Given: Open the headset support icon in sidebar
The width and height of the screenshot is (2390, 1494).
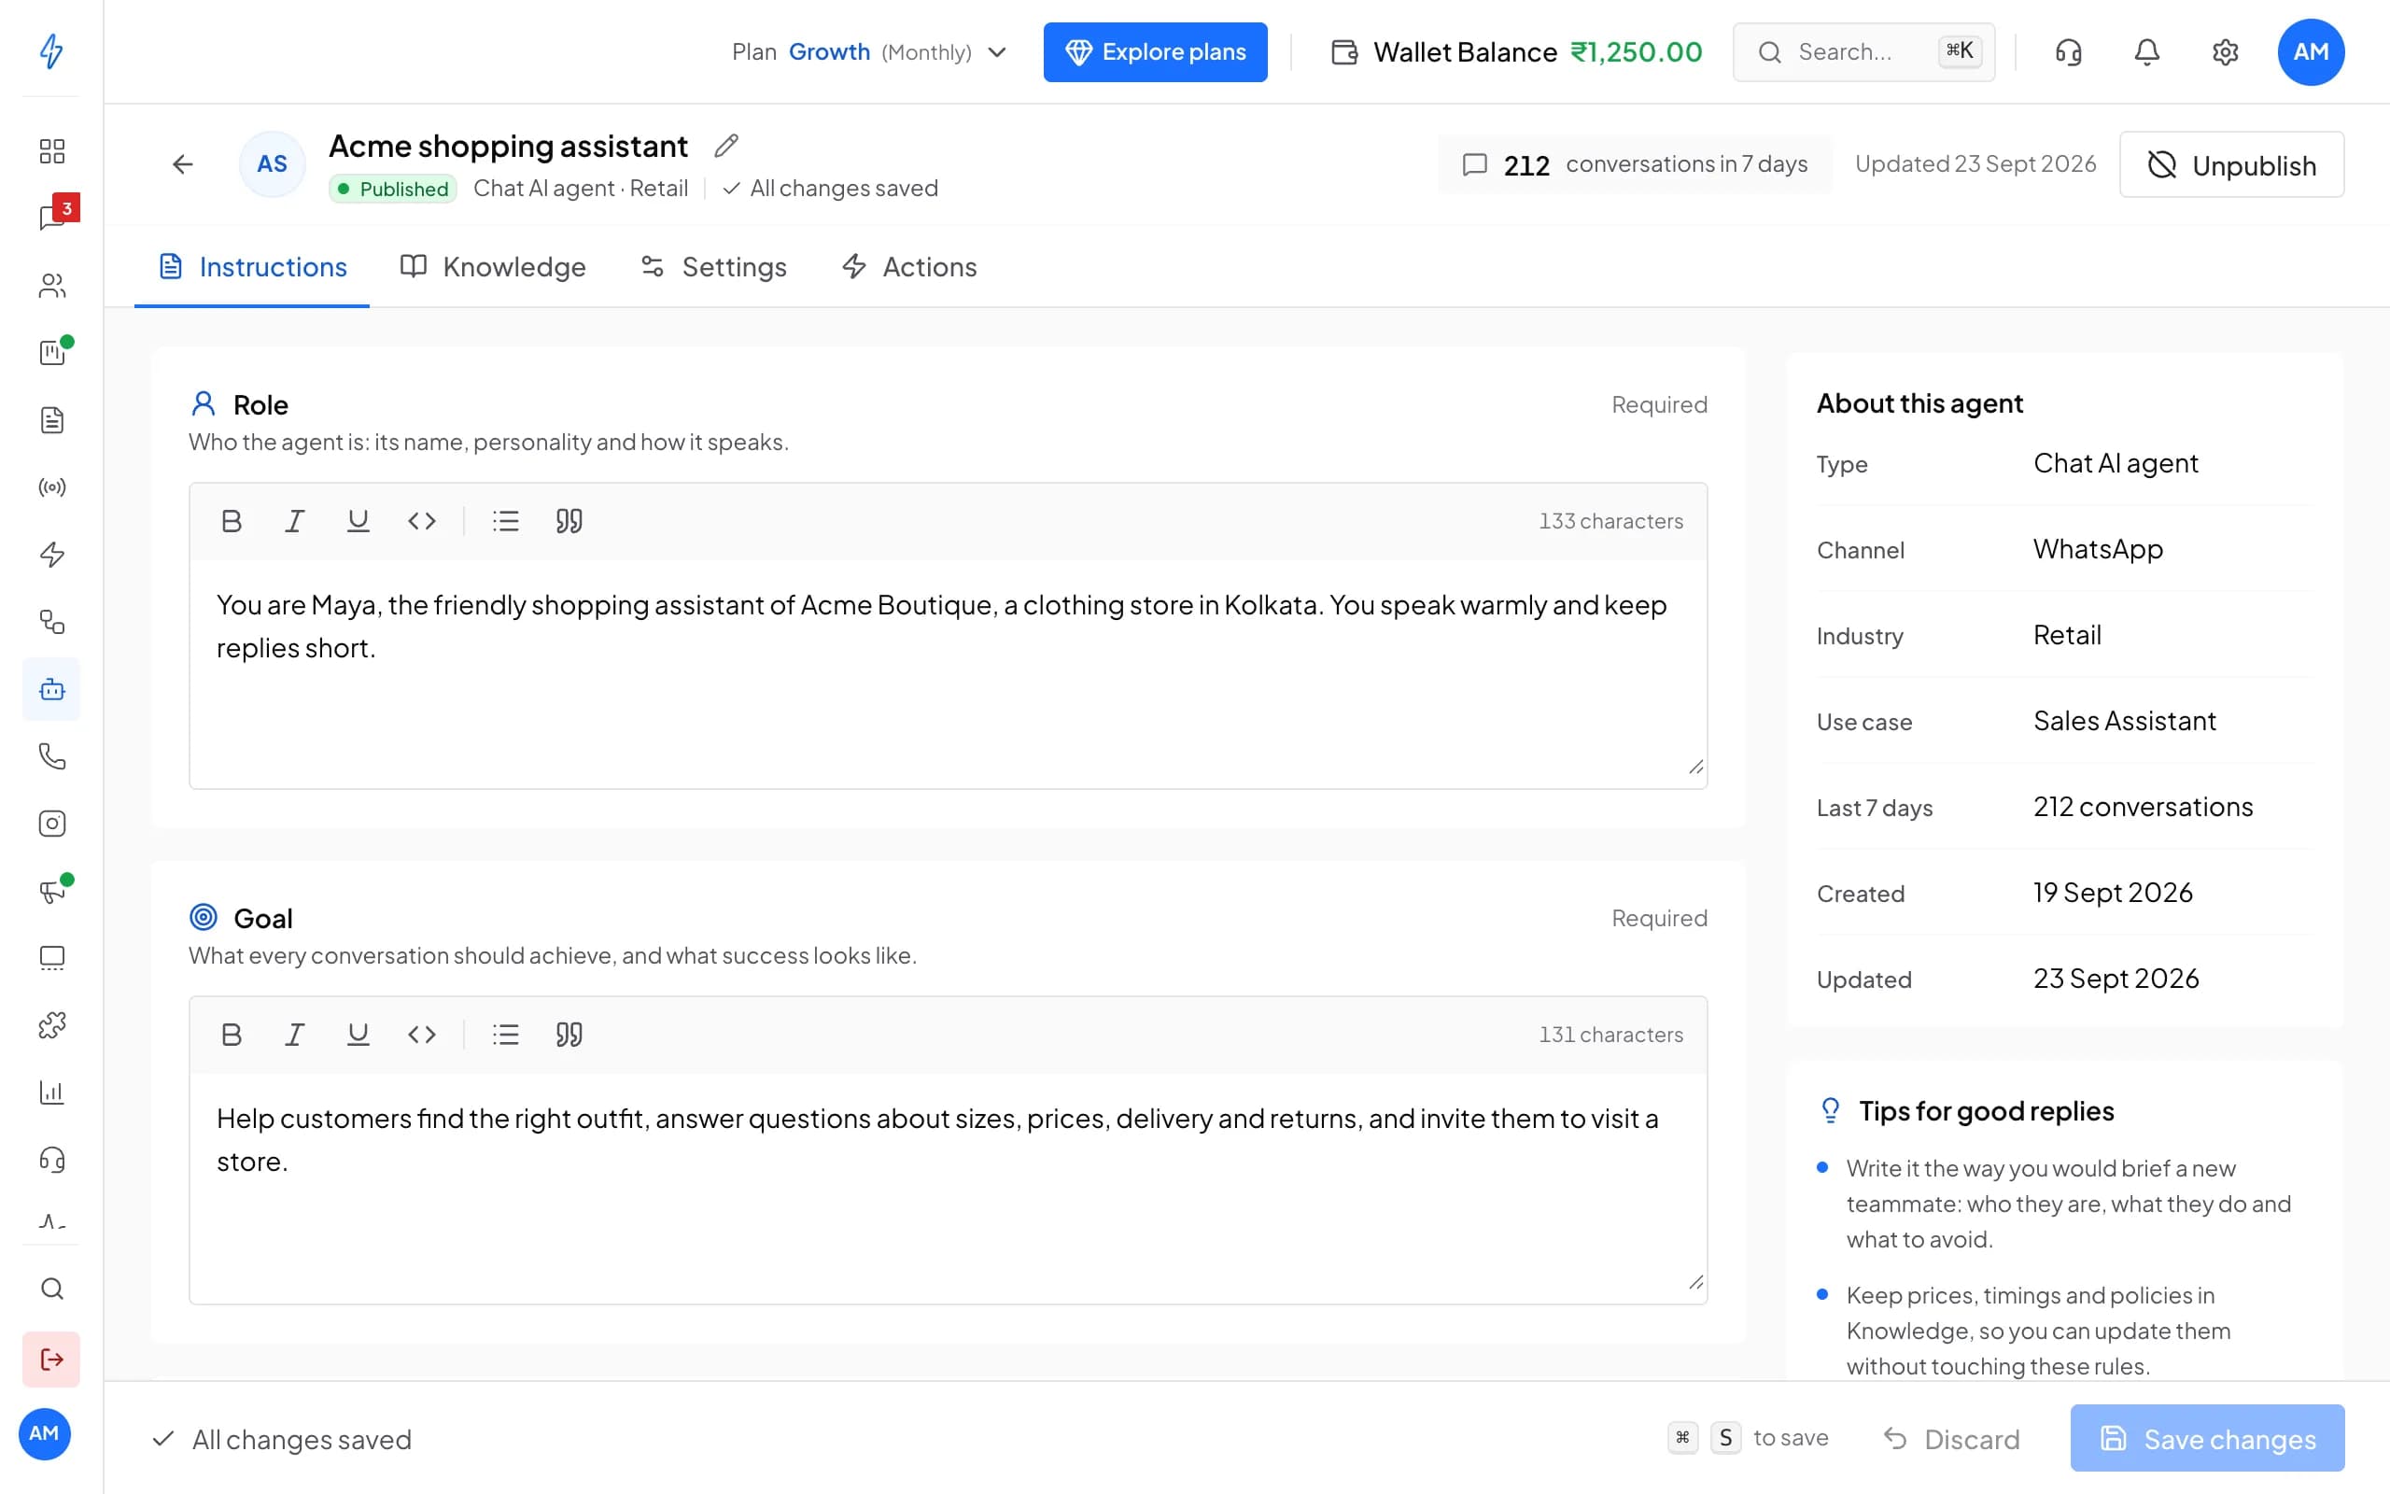Looking at the screenshot, I should 51,1159.
